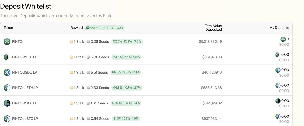304x126 pixels.
Task: Click the PINTO vAPY percentage badge
Action: pos(127,42)
